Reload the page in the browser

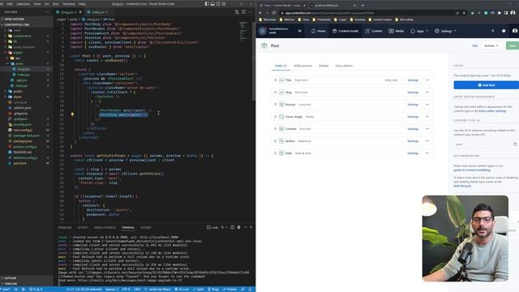(274, 13)
